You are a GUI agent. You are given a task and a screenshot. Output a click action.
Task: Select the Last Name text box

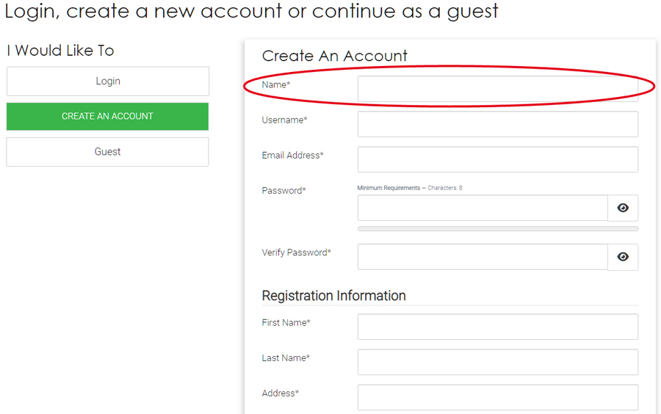point(497,362)
